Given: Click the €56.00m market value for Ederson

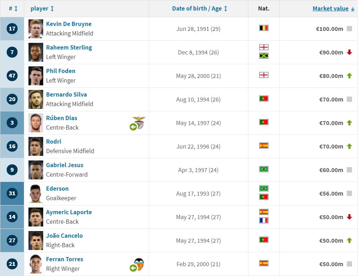Looking at the screenshot, I should click(331, 193).
